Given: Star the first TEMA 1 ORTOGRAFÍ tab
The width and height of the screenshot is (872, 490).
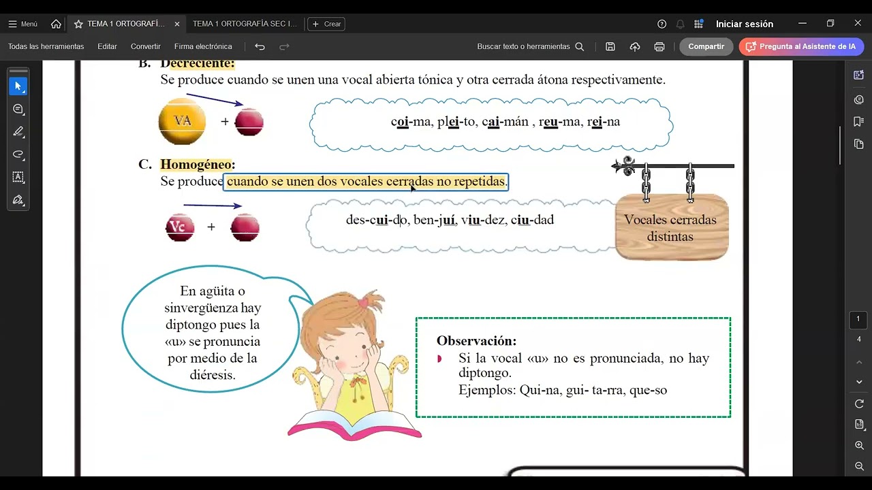Looking at the screenshot, I should point(78,24).
